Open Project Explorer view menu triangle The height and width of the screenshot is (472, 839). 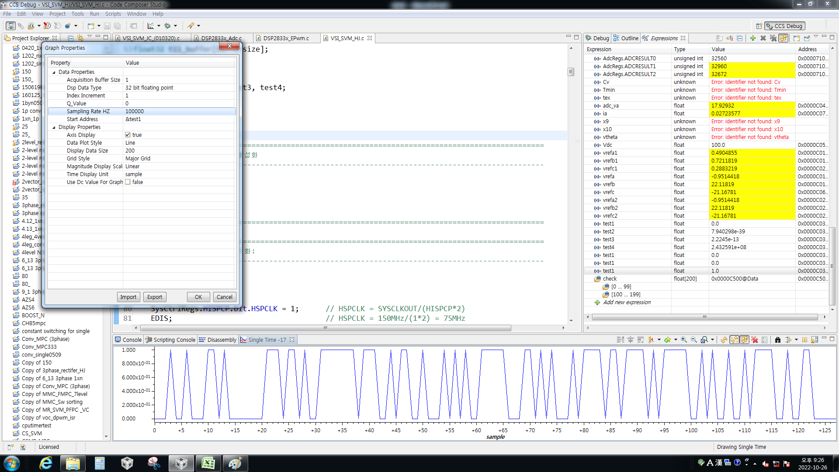click(90, 37)
